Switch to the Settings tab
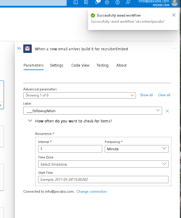Image resolution: width=181 pixels, height=218 pixels. (x=57, y=65)
